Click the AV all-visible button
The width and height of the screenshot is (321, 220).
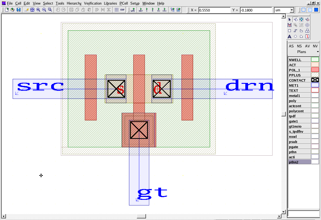[x=307, y=46]
